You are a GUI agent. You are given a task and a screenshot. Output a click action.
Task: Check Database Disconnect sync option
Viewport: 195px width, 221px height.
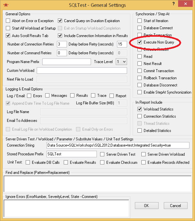coord(140,85)
